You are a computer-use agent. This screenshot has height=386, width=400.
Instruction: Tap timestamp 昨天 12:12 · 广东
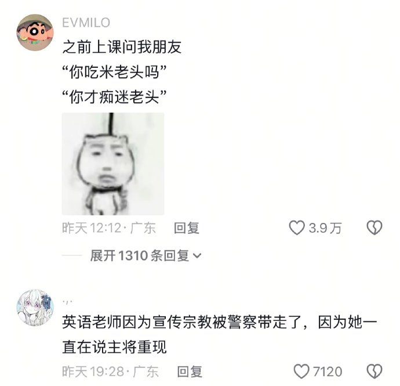pos(109,228)
